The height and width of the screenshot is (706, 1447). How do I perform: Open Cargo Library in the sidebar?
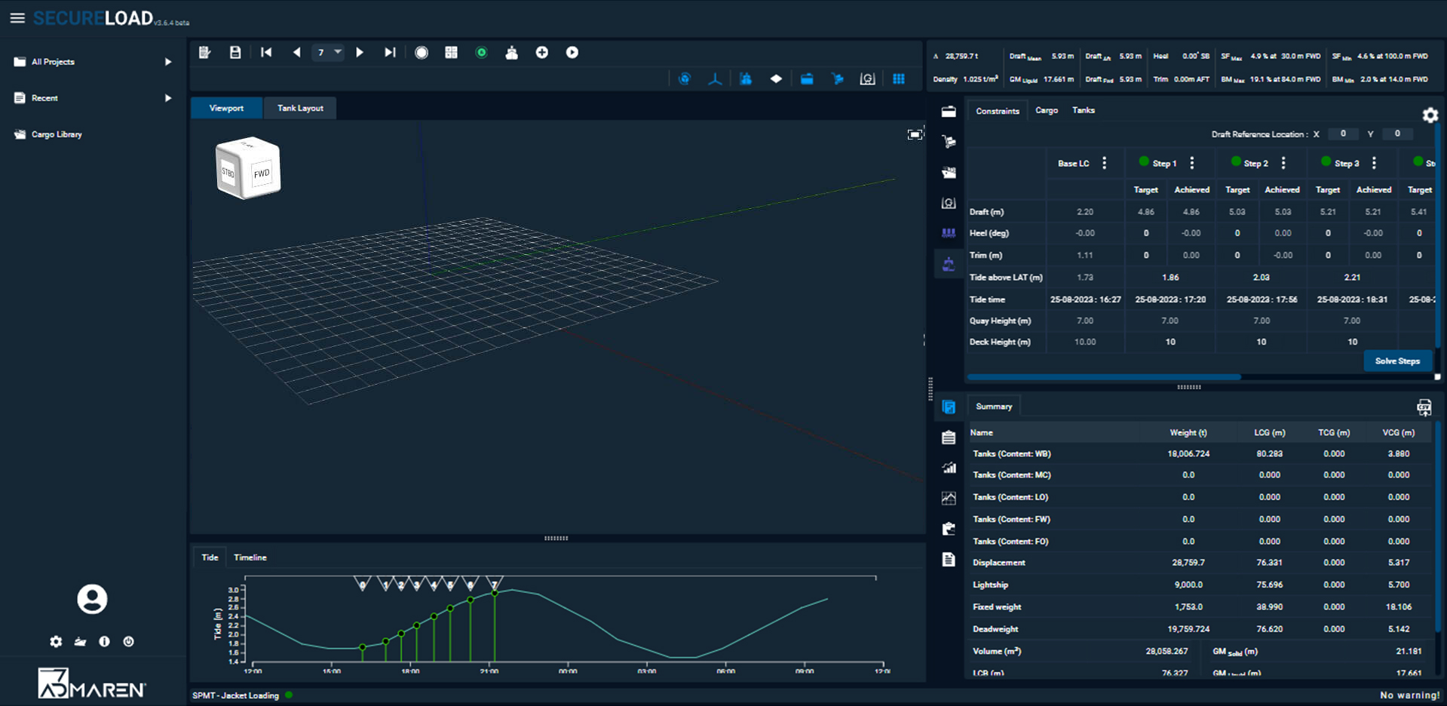click(57, 134)
